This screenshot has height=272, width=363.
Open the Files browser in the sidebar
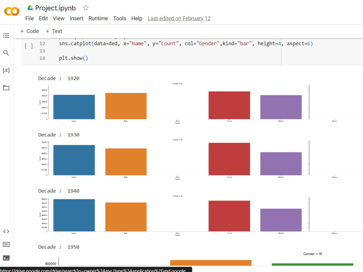(6, 88)
